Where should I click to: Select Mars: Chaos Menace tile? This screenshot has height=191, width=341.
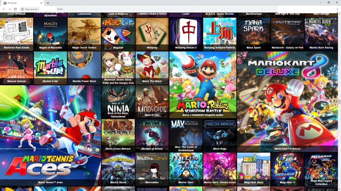[x=118, y=135]
